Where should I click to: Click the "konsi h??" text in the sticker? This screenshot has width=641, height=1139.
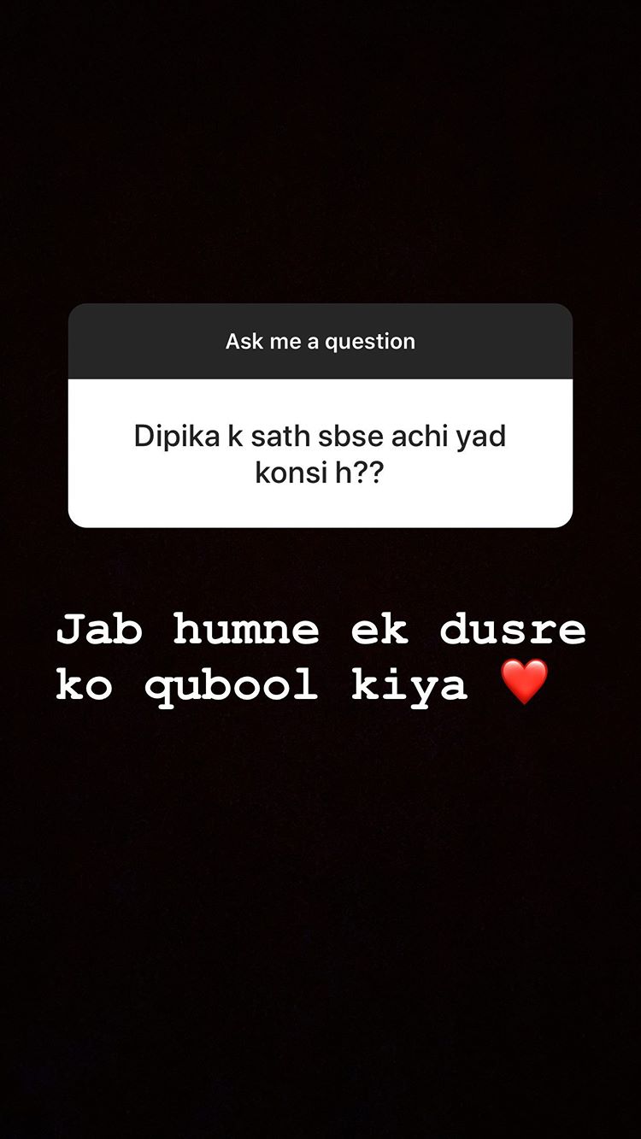click(320, 473)
